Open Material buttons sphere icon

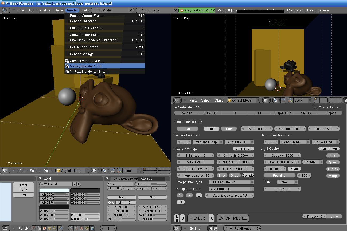click(76, 228)
